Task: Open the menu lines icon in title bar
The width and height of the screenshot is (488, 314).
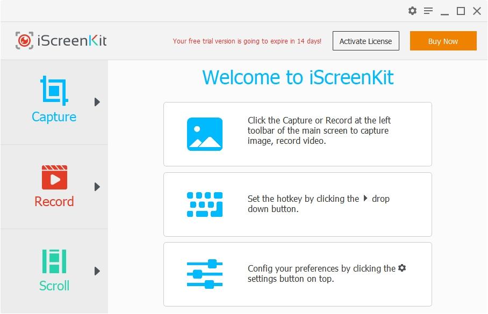Action: [428, 11]
